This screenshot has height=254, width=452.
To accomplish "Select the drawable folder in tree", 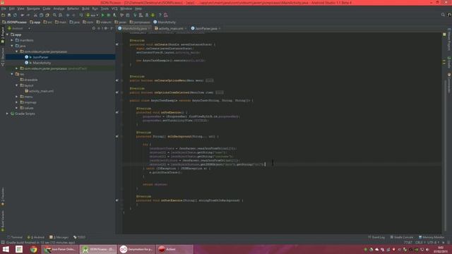I will point(30,80).
